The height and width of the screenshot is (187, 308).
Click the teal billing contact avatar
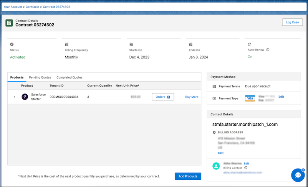(x=216, y=166)
